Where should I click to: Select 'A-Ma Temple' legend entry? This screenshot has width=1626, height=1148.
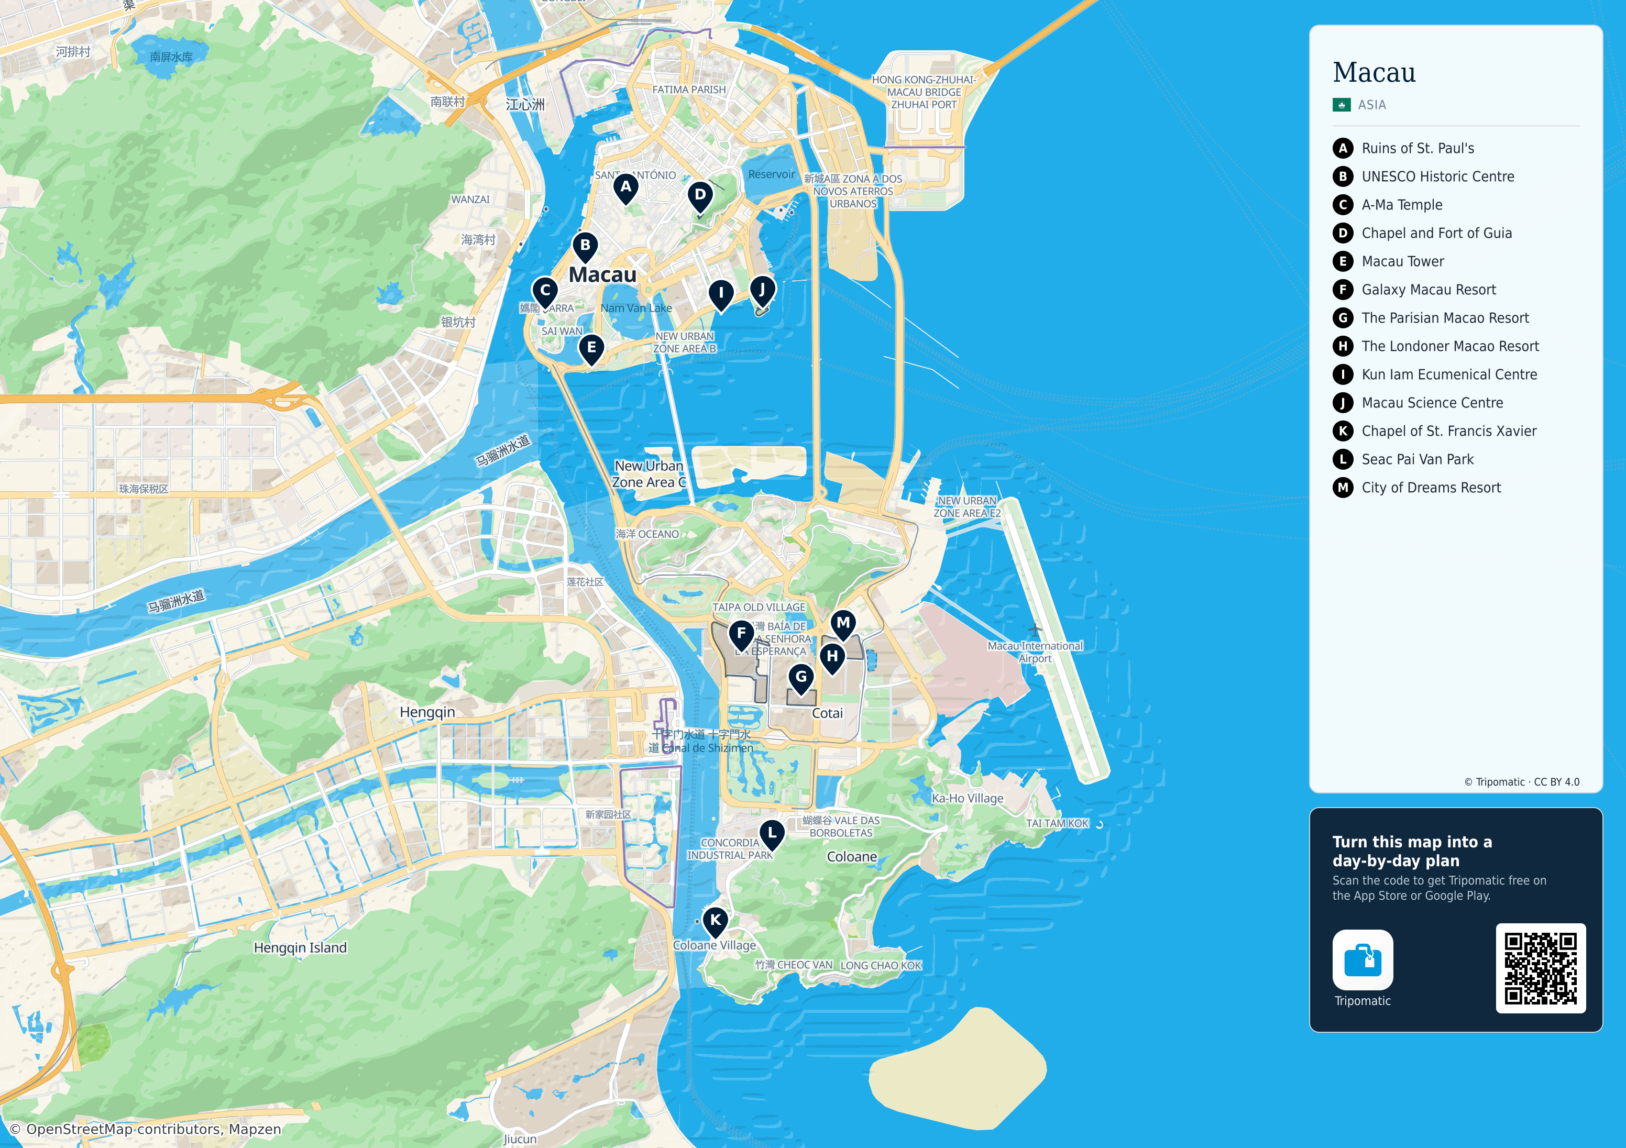click(1401, 205)
